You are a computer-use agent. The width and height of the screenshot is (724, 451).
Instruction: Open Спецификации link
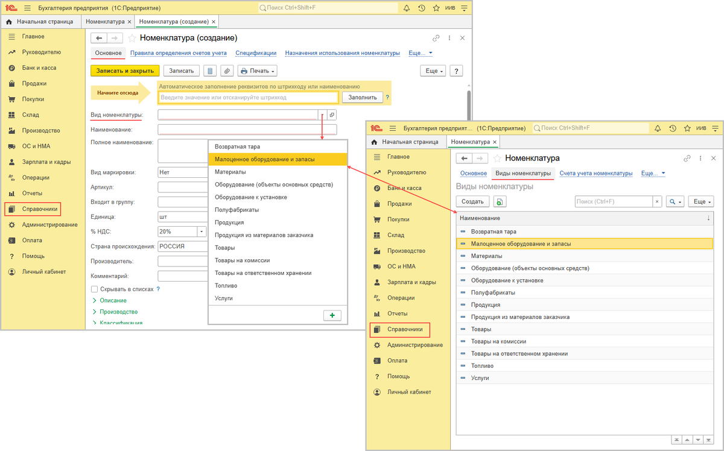(256, 53)
